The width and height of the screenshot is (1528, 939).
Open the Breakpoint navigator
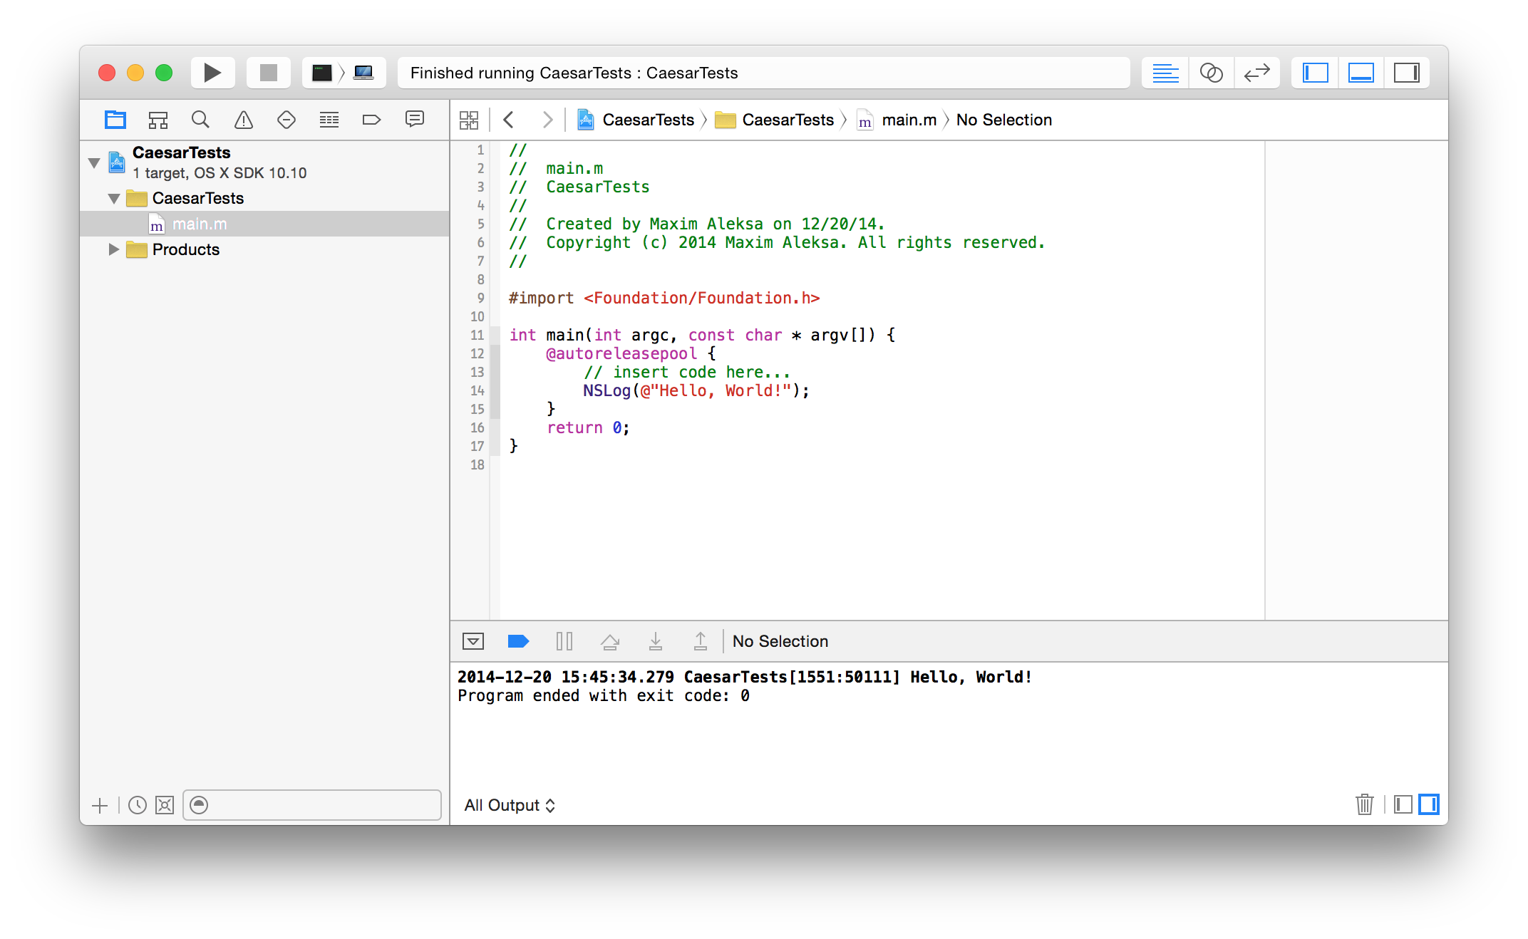[372, 120]
